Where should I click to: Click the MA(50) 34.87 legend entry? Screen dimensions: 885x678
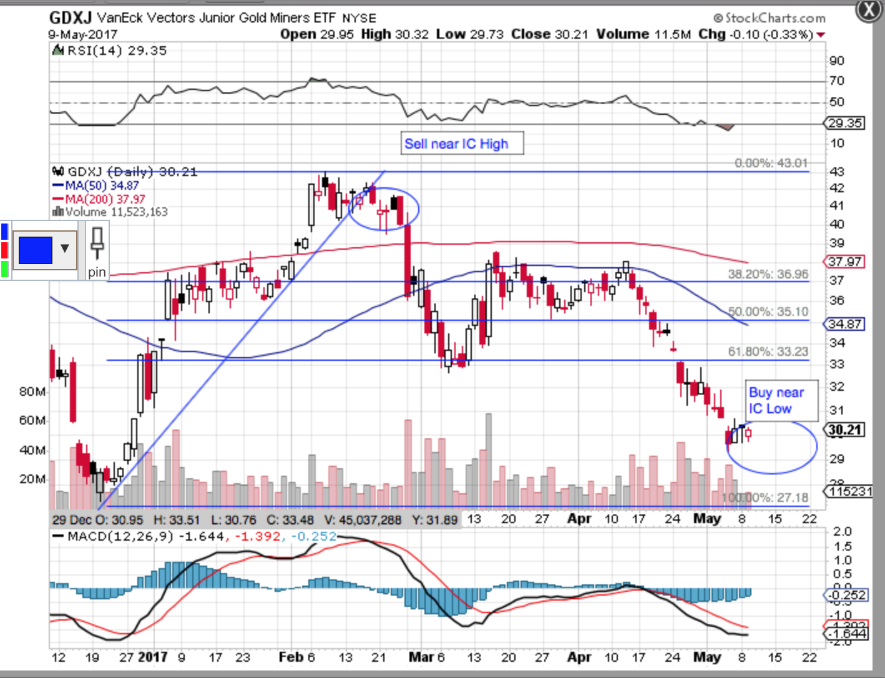[96, 185]
